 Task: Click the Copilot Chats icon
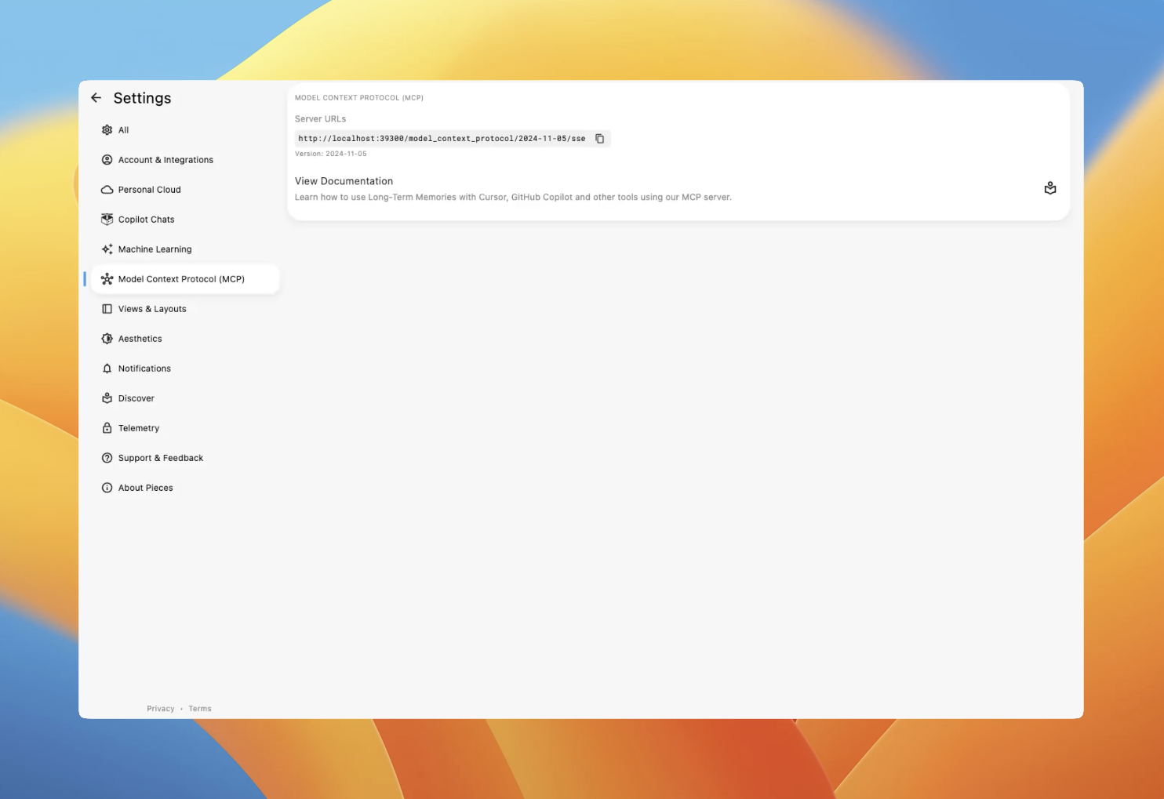pyautogui.click(x=107, y=220)
